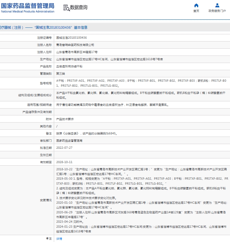Click the 国械注准20183100436 基本信息 title bar
The image size is (230, 242).
tap(115, 27)
